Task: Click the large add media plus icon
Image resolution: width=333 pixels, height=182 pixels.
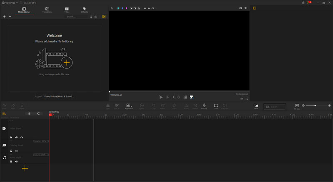Action: click(x=67, y=62)
